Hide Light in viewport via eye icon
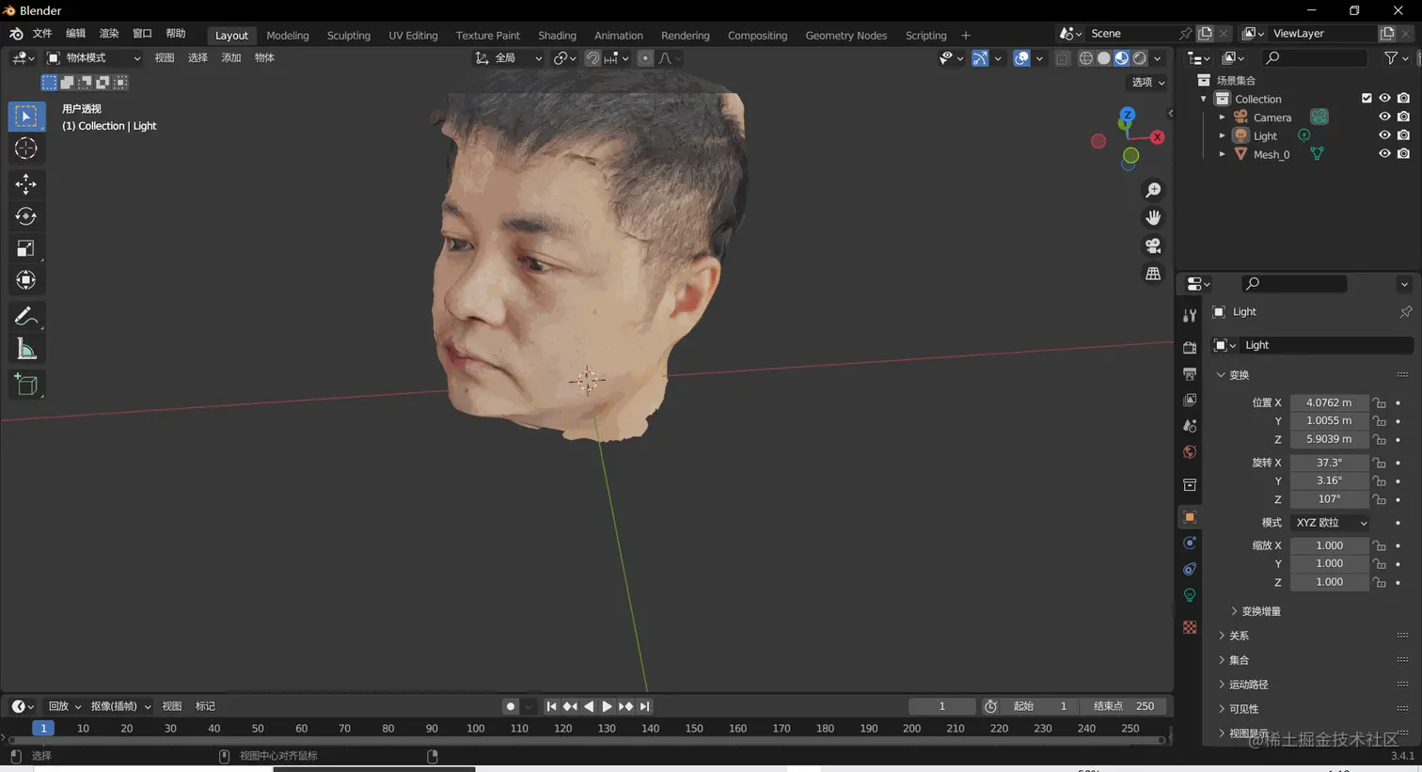 [1384, 135]
